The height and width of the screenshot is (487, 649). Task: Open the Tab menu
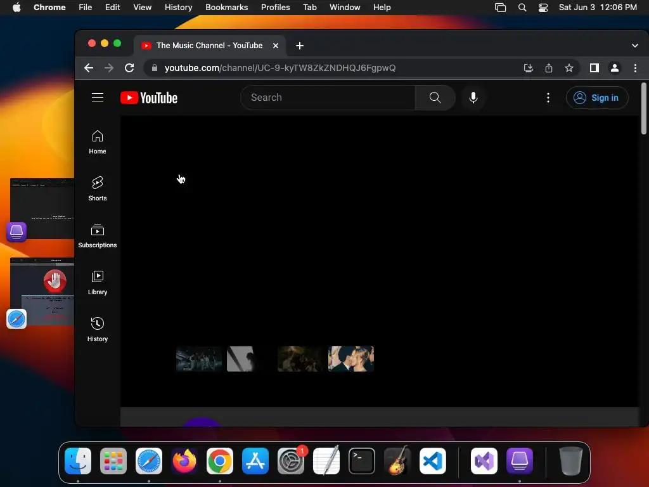tap(309, 7)
